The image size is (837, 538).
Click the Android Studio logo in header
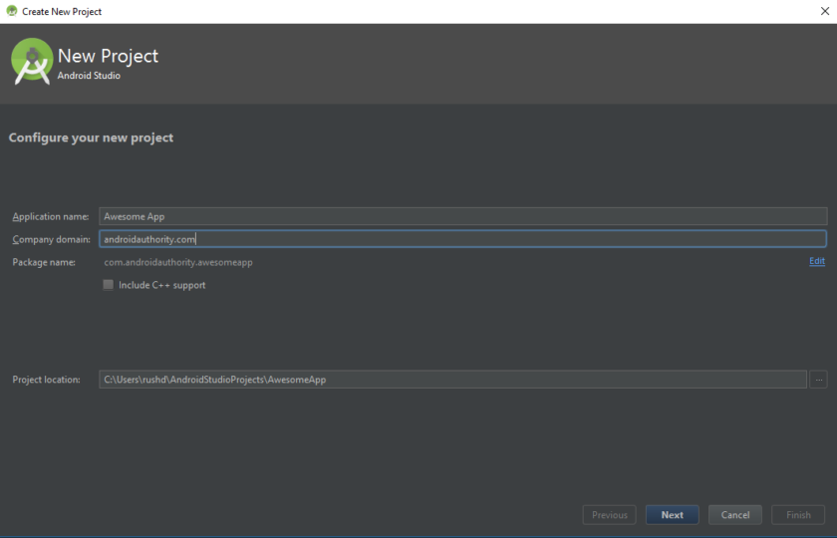pos(32,62)
